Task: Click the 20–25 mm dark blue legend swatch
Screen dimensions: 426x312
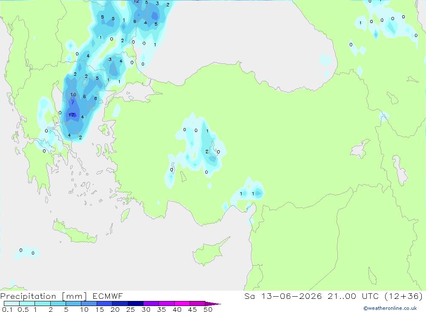Action: 120,303
